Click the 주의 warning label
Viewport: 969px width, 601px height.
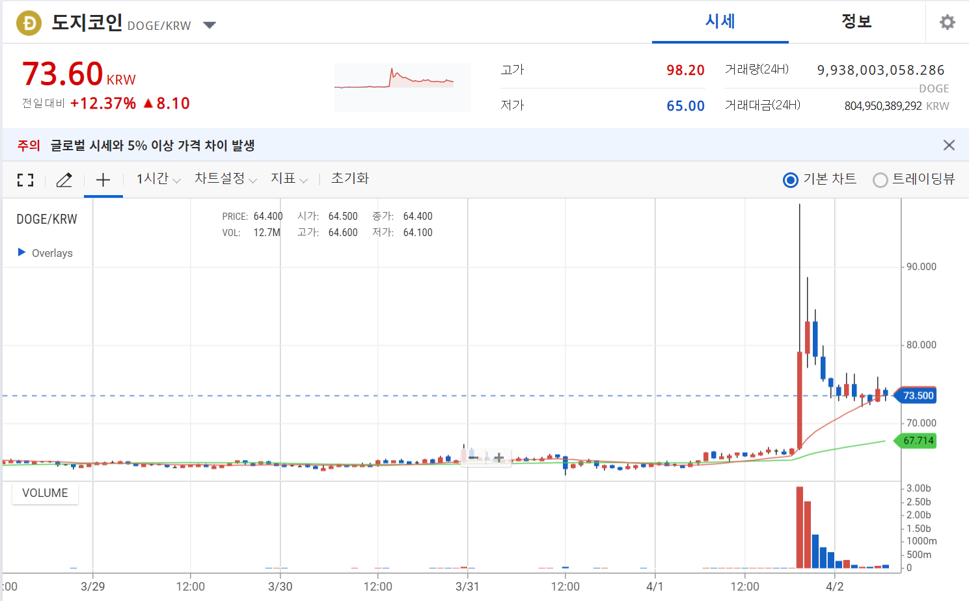click(x=29, y=146)
